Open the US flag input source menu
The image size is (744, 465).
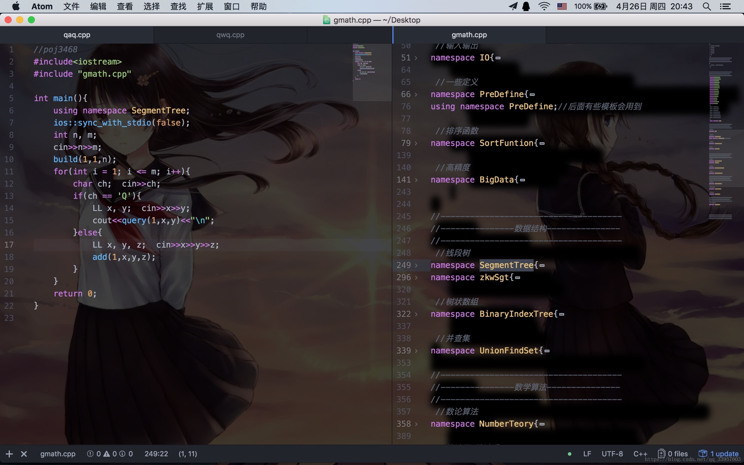point(562,6)
